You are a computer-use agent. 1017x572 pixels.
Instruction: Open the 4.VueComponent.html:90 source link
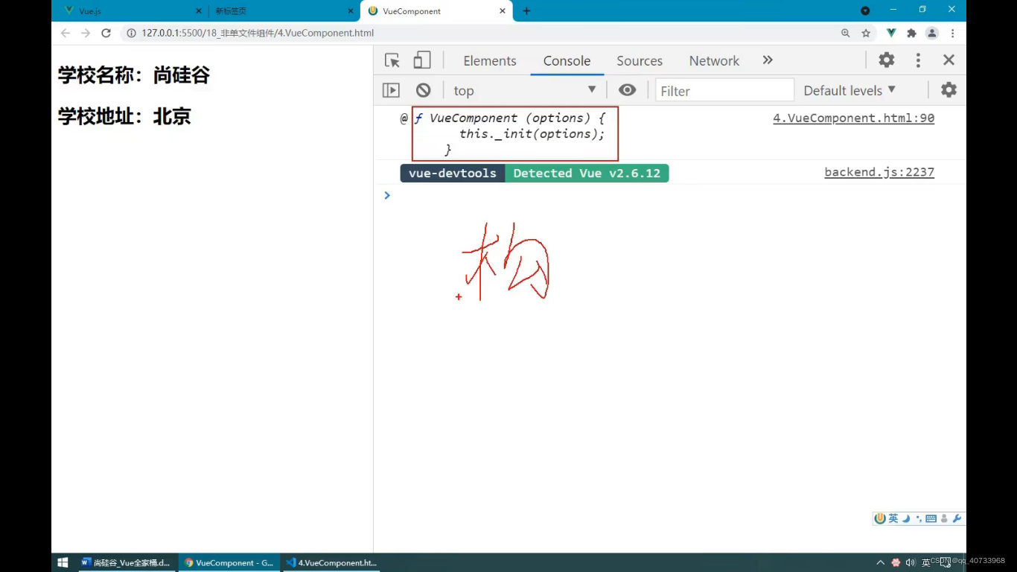[853, 118]
